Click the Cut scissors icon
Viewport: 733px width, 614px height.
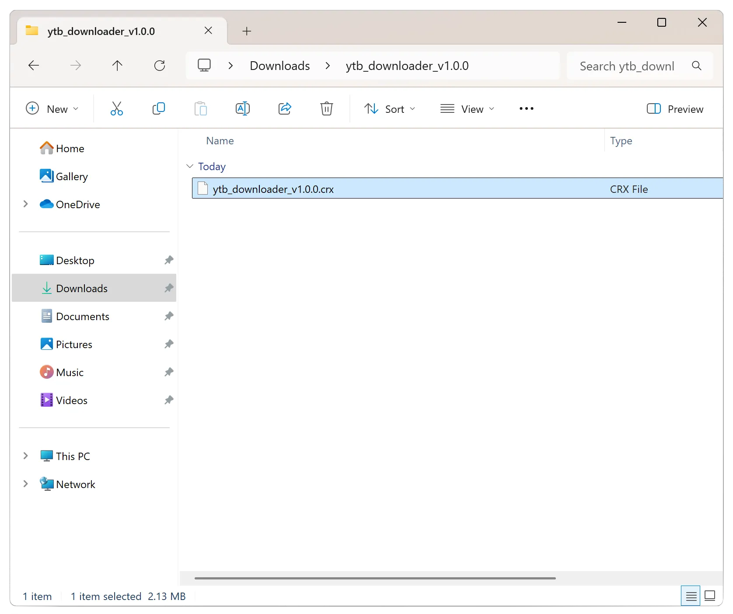tap(116, 108)
